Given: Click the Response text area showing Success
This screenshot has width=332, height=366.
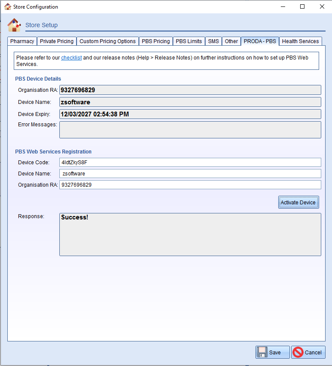Looking at the screenshot, I should click(x=190, y=235).
